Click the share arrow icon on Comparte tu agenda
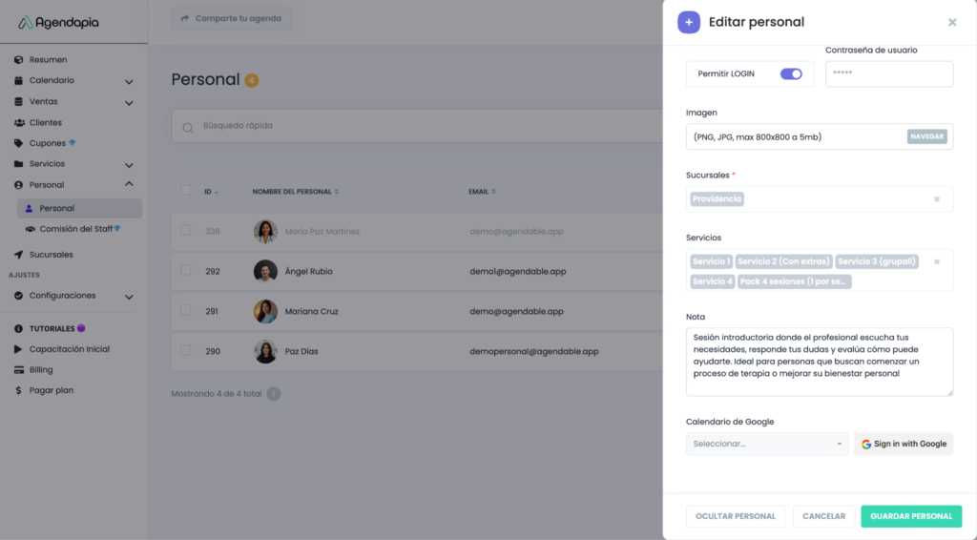 pos(185,18)
